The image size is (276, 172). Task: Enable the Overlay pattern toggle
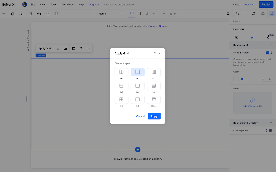point(269,130)
